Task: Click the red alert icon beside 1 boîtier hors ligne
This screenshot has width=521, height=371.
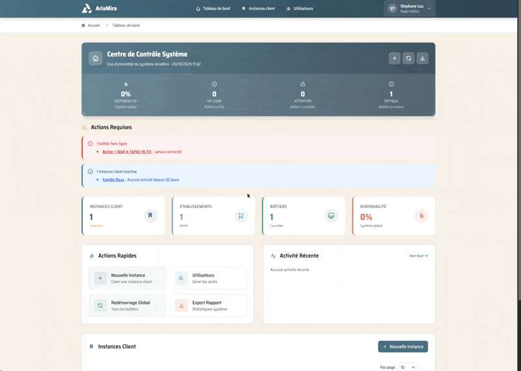Action: coord(90,143)
